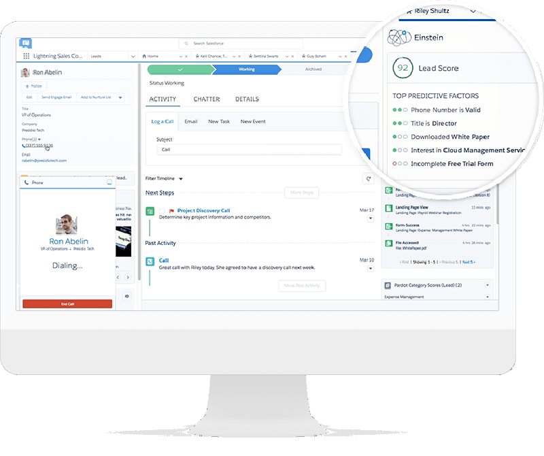Click the next arrow in news carousel

pos(128,277)
